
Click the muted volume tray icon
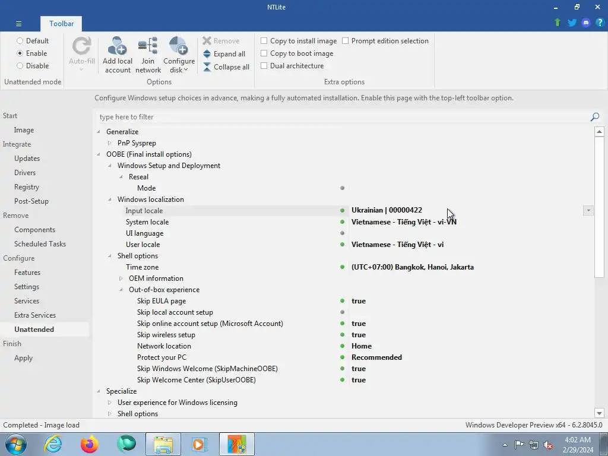tap(548, 445)
